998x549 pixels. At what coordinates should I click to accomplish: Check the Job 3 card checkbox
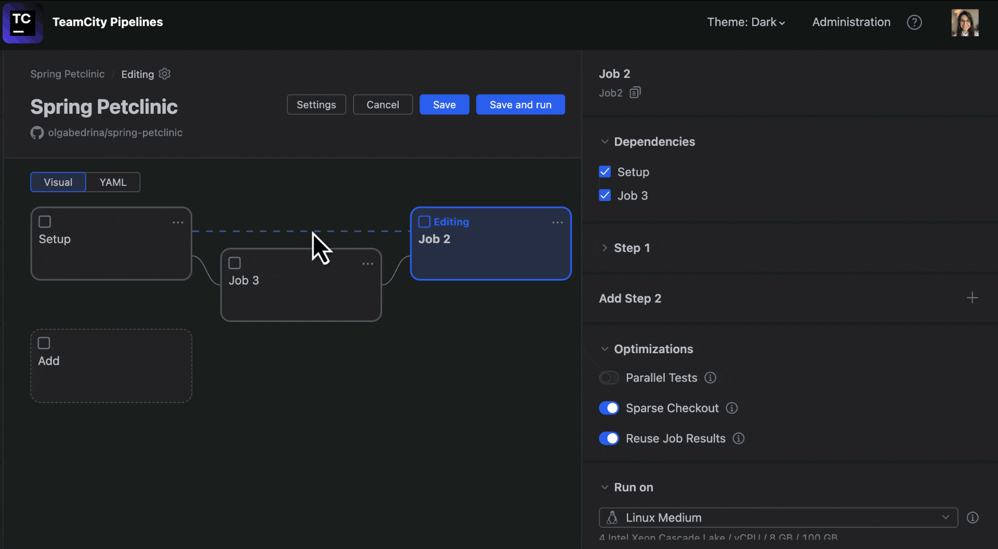point(234,263)
